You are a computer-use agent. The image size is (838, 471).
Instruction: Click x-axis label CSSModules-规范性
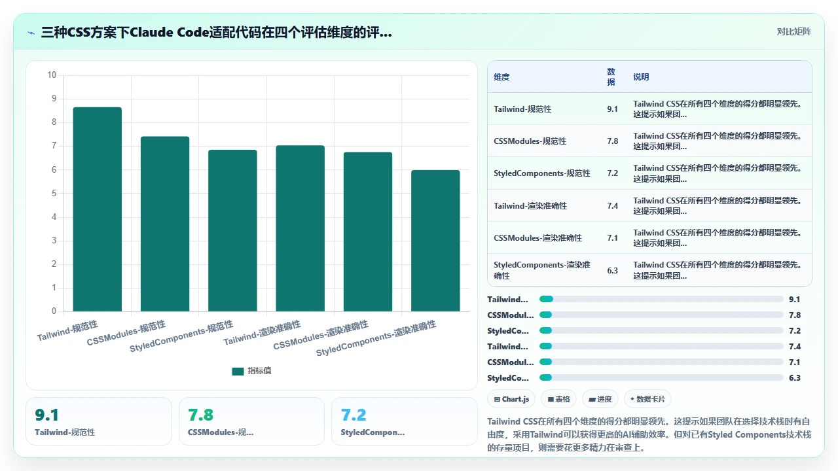click(126, 333)
